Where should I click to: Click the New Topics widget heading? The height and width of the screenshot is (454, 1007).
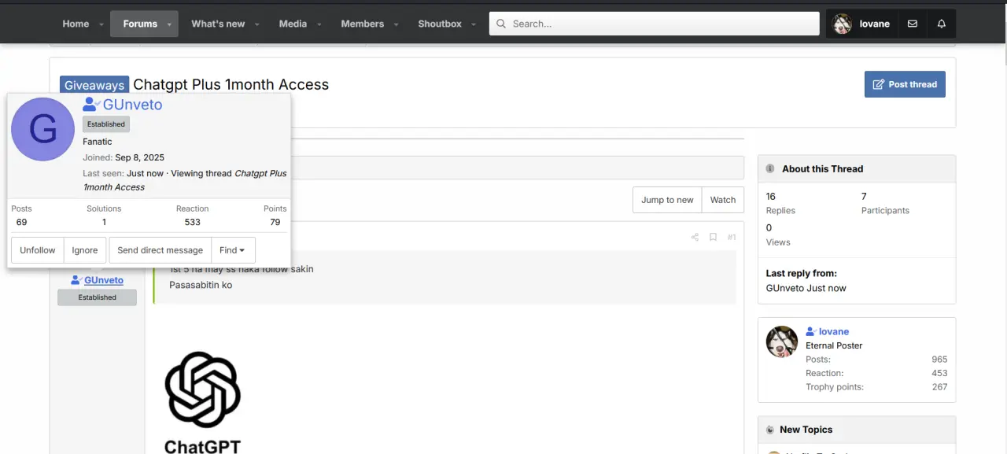click(806, 430)
